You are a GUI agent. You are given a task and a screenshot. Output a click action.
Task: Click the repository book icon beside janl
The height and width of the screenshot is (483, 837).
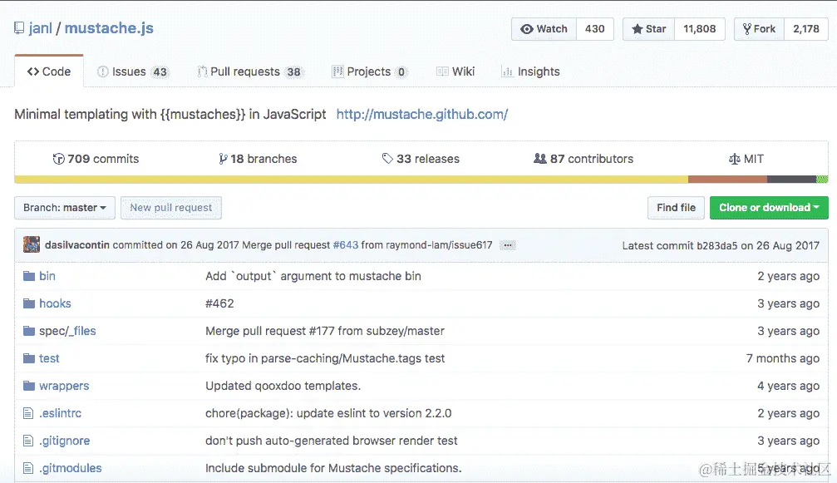[x=19, y=28]
